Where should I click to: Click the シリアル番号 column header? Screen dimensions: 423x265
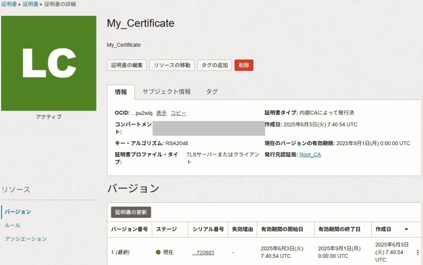[208, 229]
